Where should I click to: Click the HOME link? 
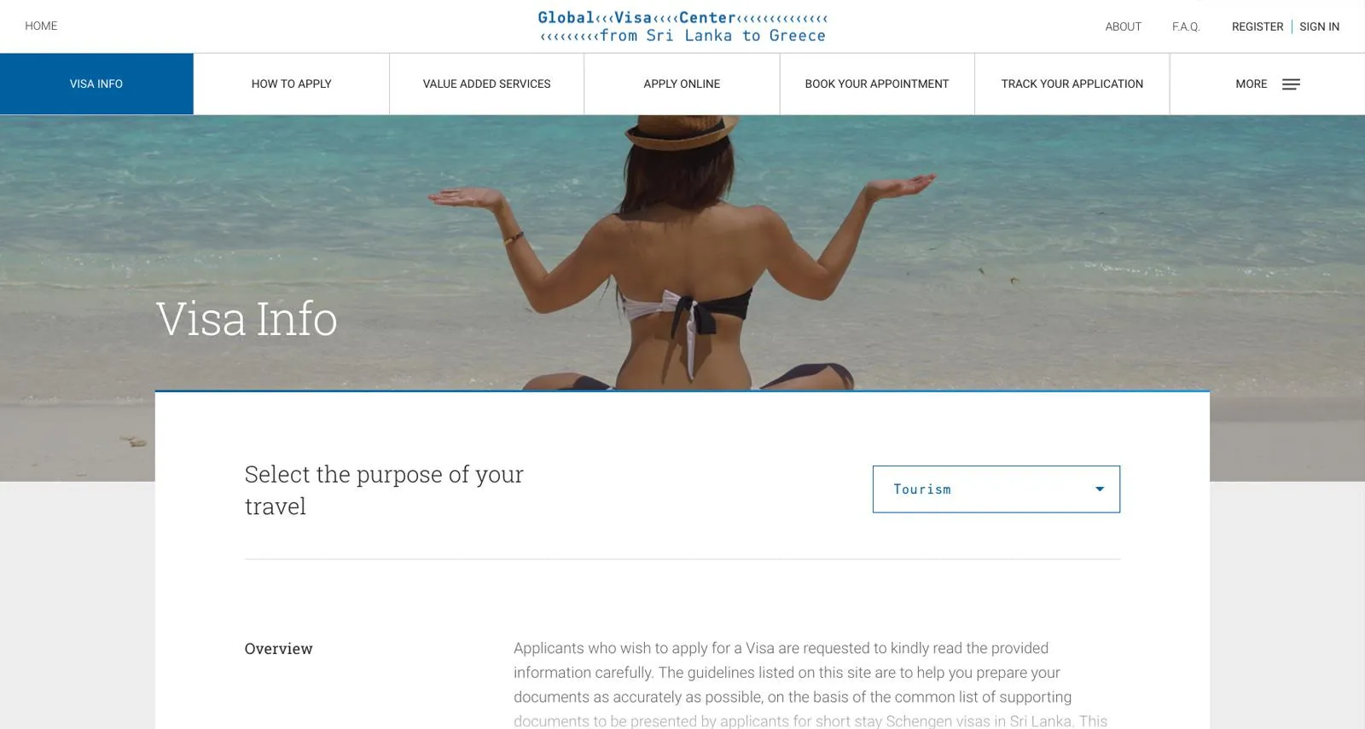click(x=41, y=26)
